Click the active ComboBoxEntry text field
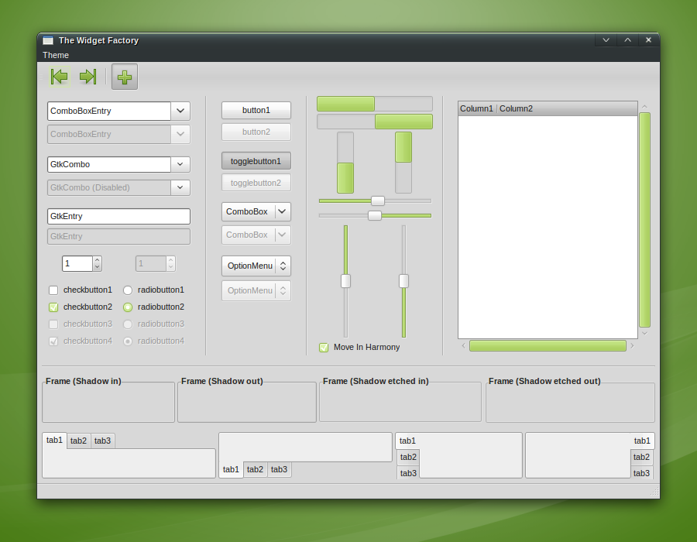The width and height of the screenshot is (697, 542). [109, 111]
